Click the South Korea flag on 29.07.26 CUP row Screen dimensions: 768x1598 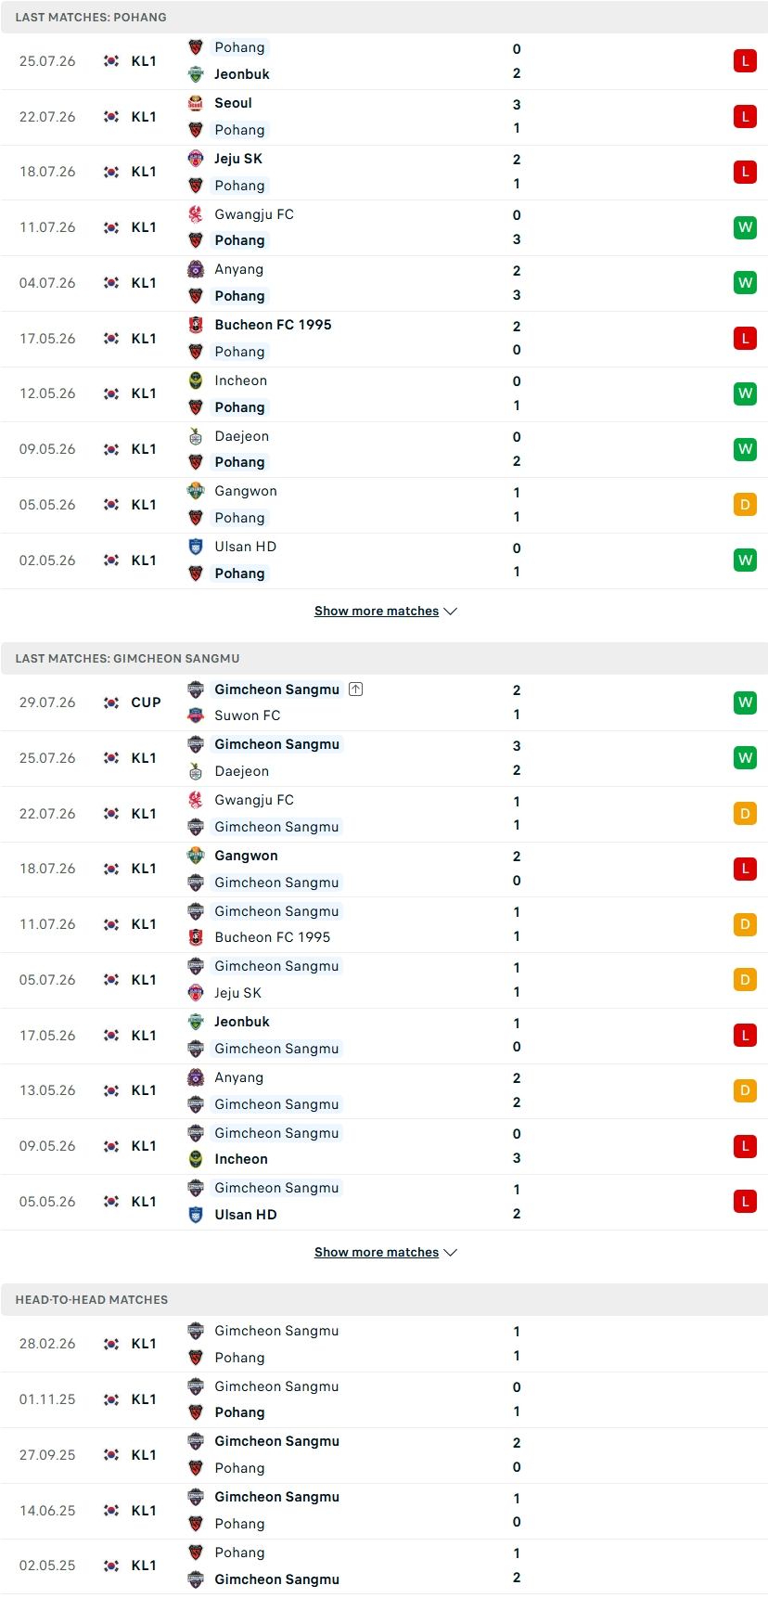[x=111, y=702]
